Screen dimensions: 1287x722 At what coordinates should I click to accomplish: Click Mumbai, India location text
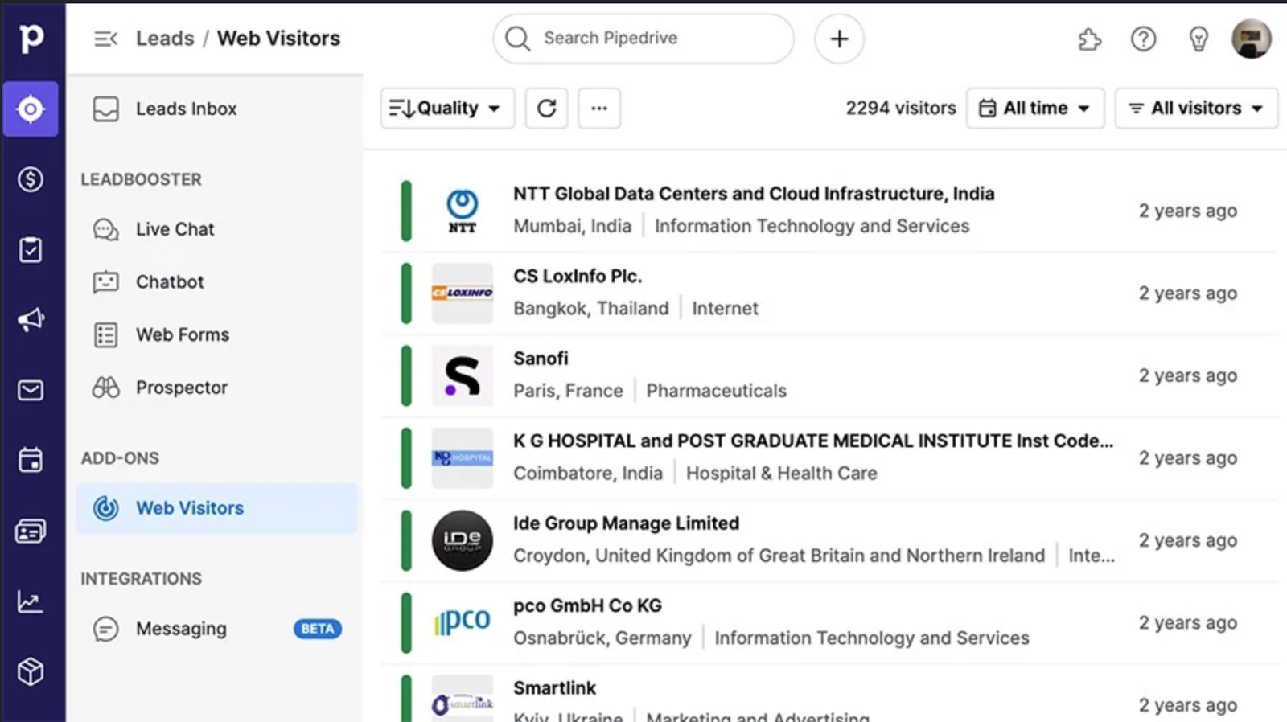573,226
